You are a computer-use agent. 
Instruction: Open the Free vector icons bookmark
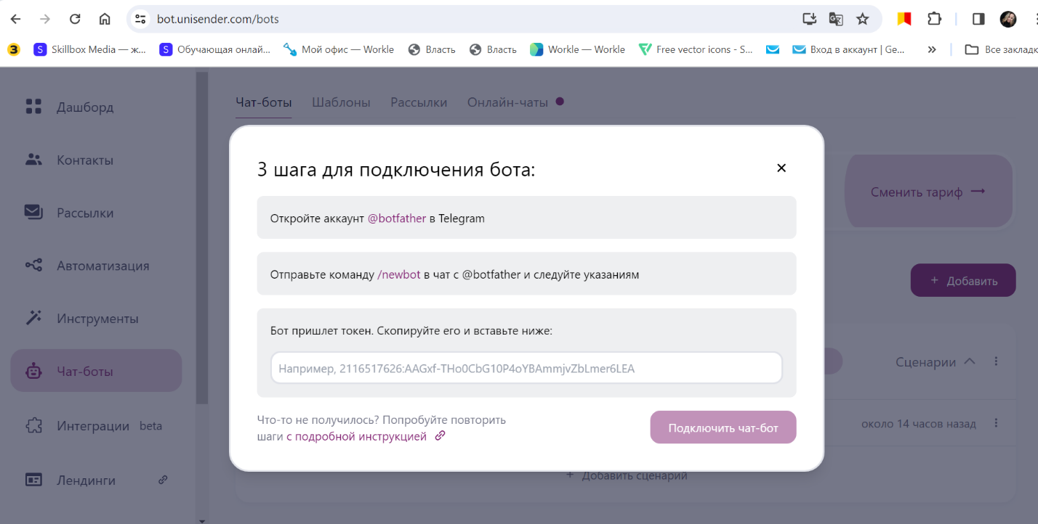pos(696,49)
